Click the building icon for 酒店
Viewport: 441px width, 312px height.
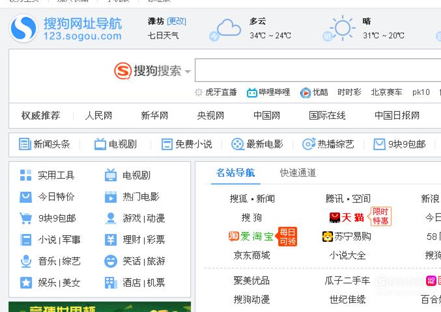[111, 283]
